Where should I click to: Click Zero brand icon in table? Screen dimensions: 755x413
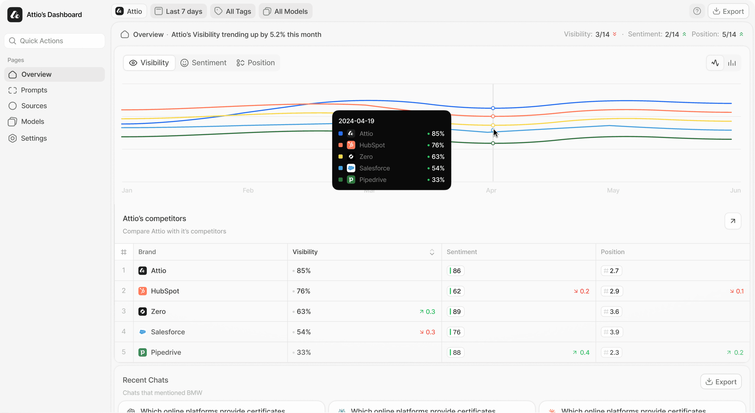(x=143, y=311)
